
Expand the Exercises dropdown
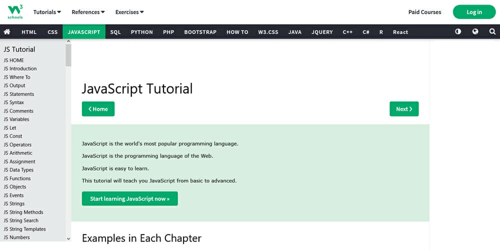coord(129,12)
